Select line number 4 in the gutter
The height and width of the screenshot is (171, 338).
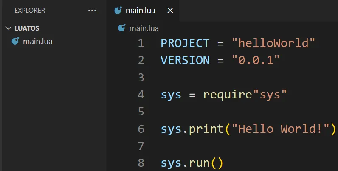(141, 95)
